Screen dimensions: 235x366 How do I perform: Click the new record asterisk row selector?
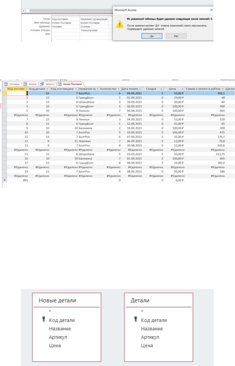tap(5, 180)
